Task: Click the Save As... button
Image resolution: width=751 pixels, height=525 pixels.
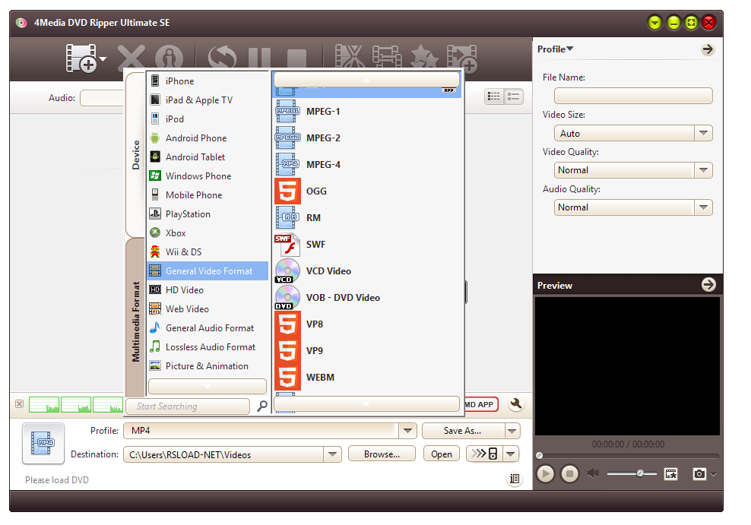Action: (x=463, y=431)
